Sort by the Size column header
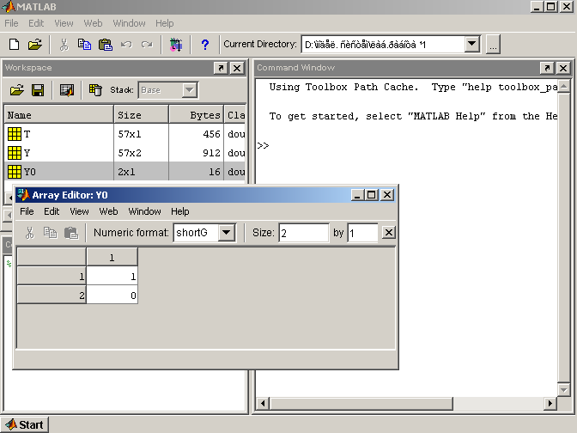This screenshot has width=577, height=433. (142, 115)
